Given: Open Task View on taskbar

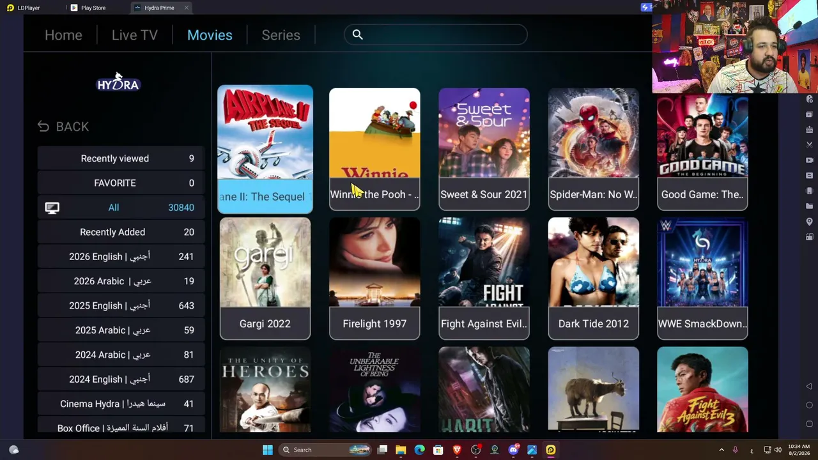Looking at the screenshot, I should coord(382,450).
